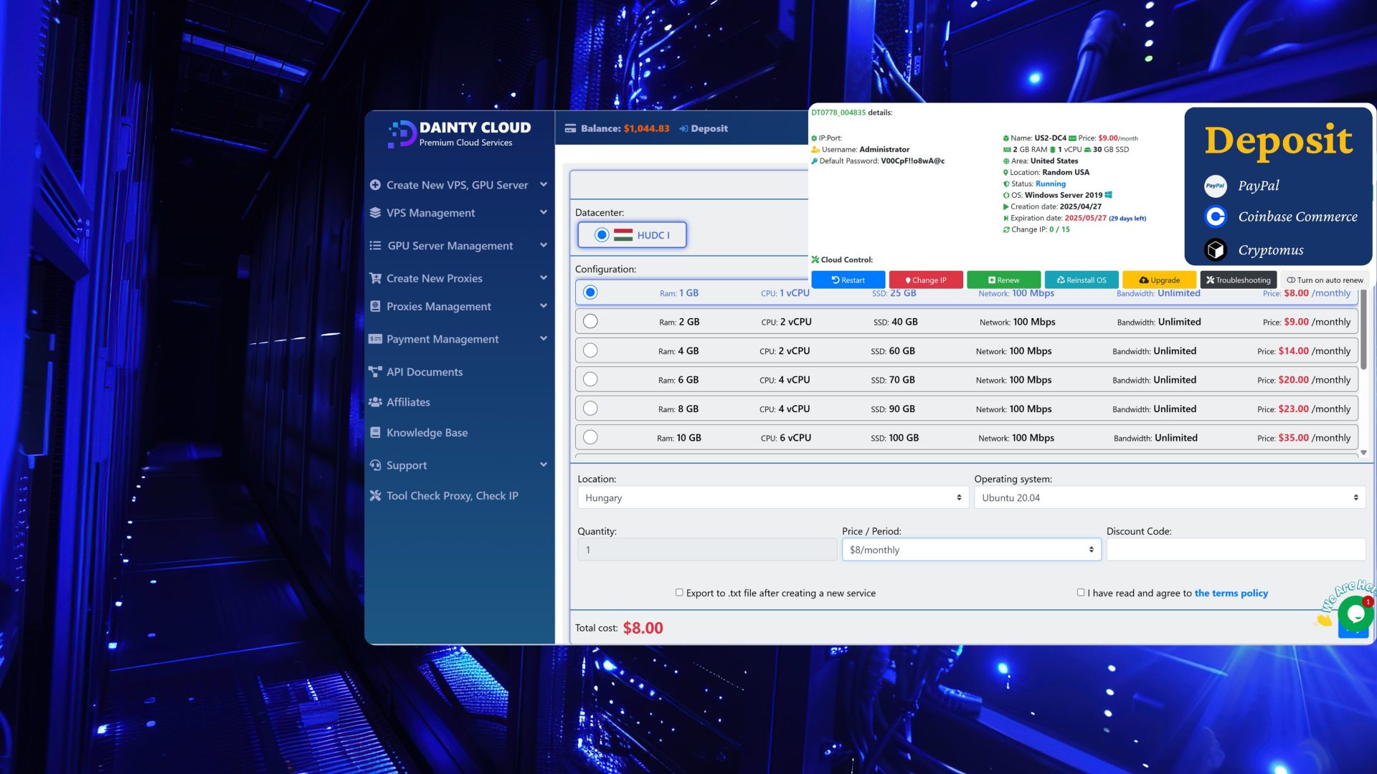Click the Dainty Cloud logo icon
The width and height of the screenshot is (1377, 774).
pos(402,133)
